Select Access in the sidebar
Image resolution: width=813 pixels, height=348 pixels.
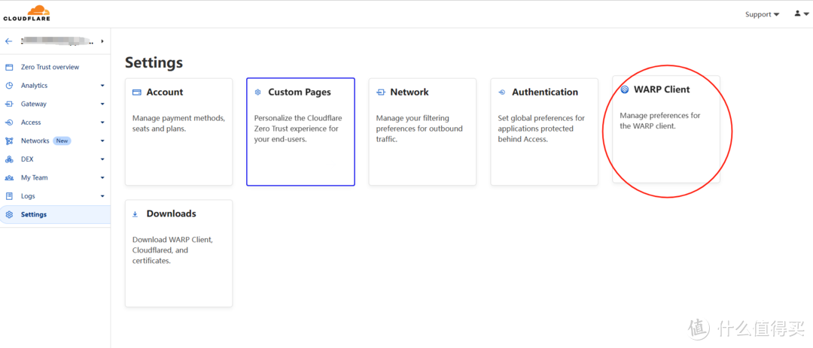click(31, 123)
